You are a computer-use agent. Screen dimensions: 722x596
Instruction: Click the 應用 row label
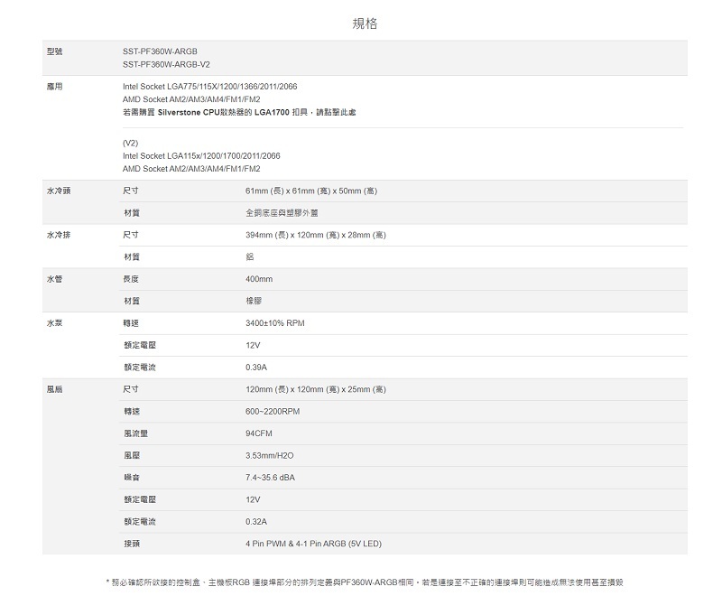pyautogui.click(x=54, y=86)
